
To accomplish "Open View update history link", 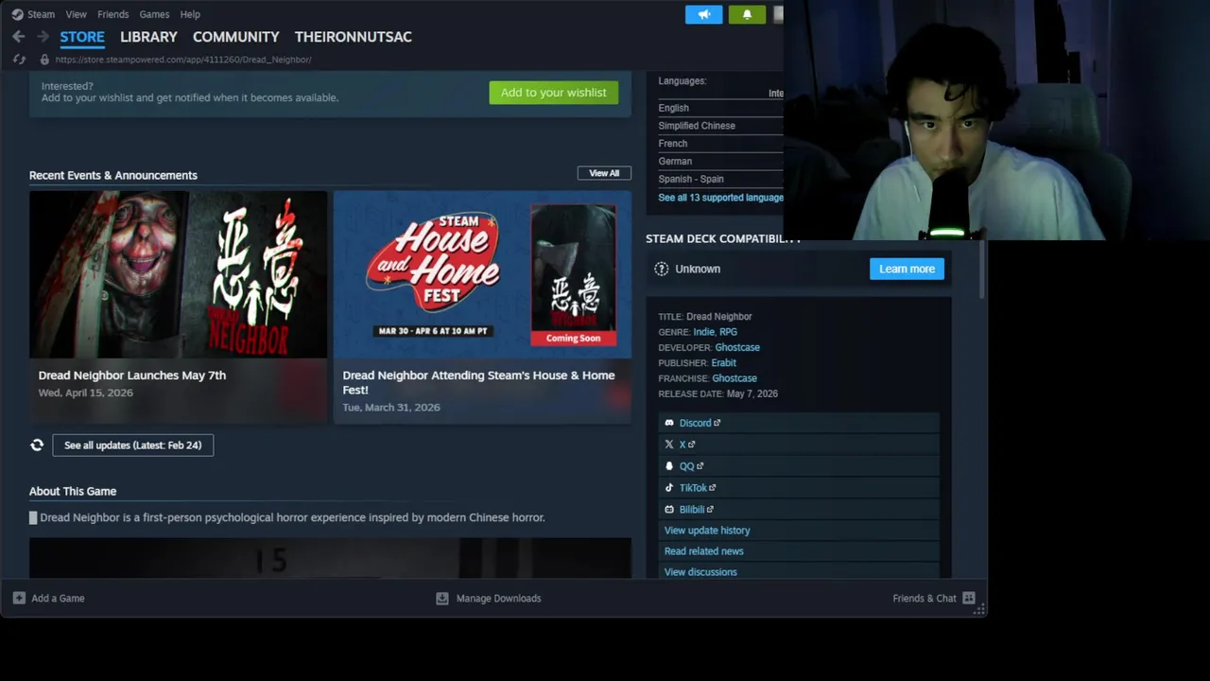I will click(707, 531).
